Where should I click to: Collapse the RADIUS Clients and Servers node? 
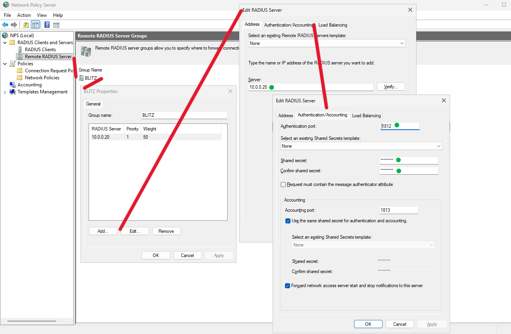(x=5, y=43)
